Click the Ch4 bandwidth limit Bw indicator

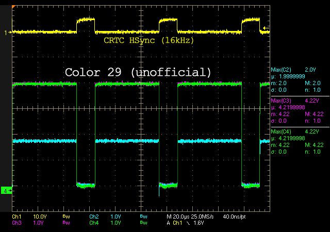click(143, 223)
